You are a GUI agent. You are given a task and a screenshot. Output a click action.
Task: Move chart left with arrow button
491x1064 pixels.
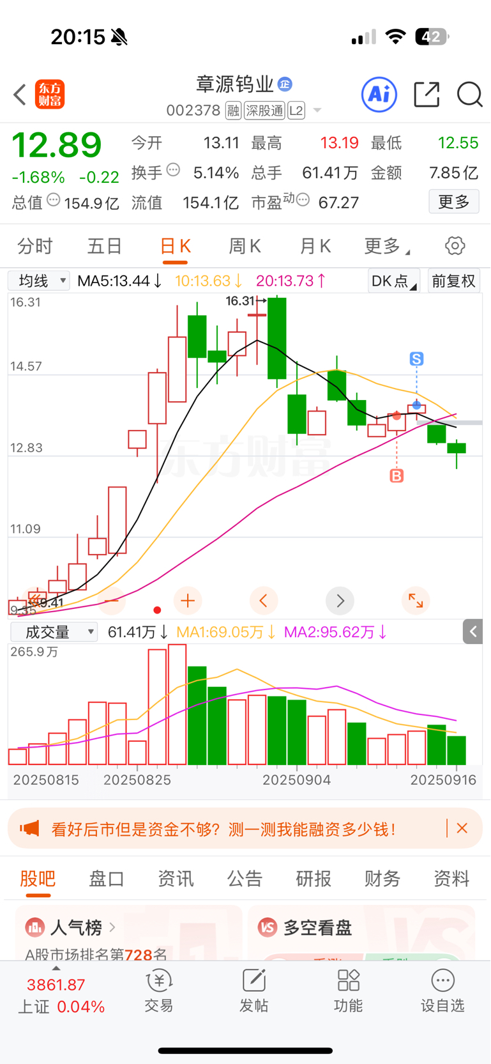pos(263,601)
